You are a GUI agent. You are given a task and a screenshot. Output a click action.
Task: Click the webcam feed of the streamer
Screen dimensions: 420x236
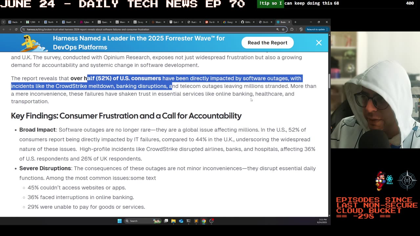375,90
